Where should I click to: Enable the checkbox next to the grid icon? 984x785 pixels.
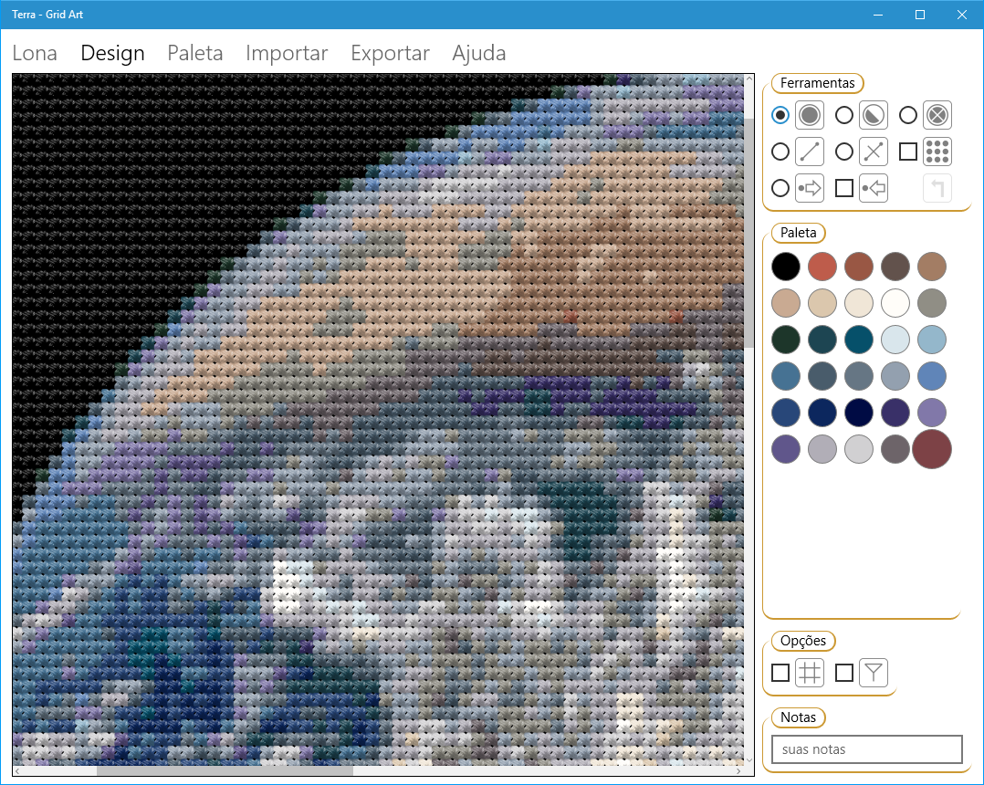click(780, 673)
